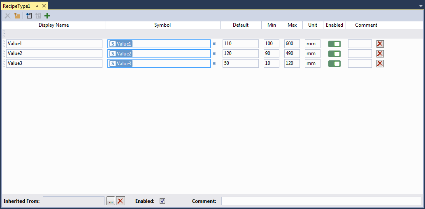Delete the Value2 row with red X

tap(380, 53)
